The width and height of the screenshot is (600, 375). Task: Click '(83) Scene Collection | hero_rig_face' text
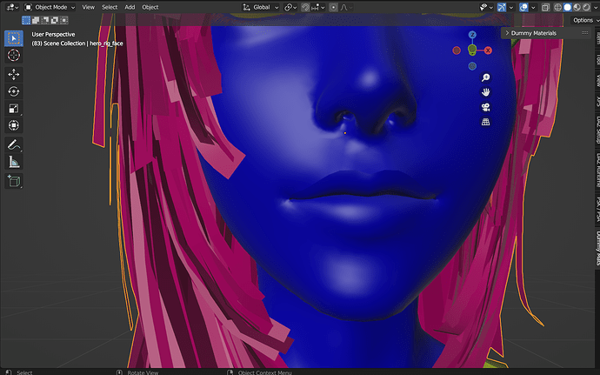coord(77,44)
